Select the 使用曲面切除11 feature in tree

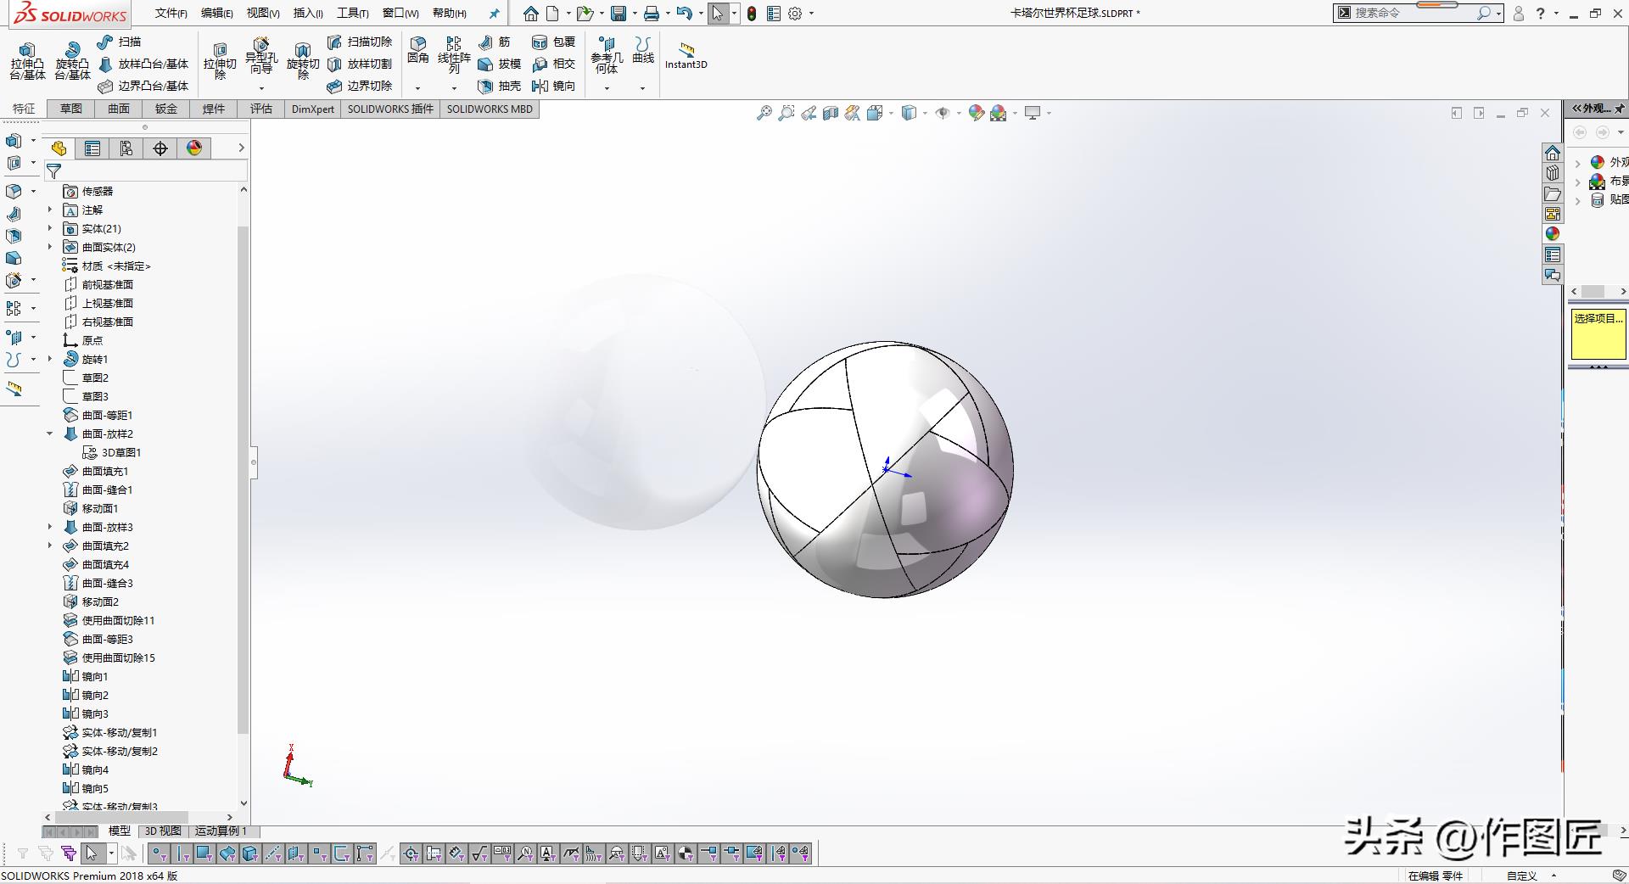pyautogui.click(x=118, y=620)
